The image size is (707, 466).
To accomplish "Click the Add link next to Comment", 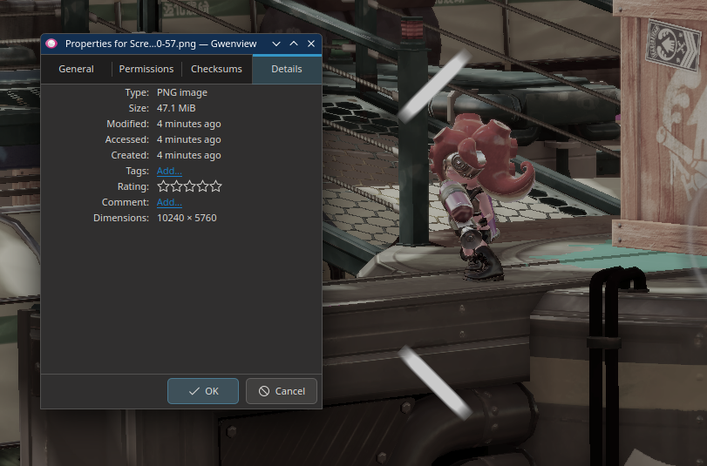I will tap(169, 202).
